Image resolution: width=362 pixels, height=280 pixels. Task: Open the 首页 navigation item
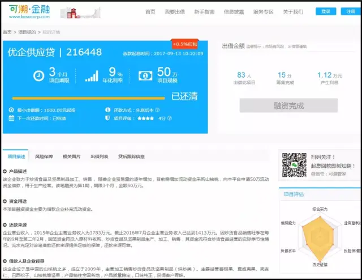click(x=150, y=11)
